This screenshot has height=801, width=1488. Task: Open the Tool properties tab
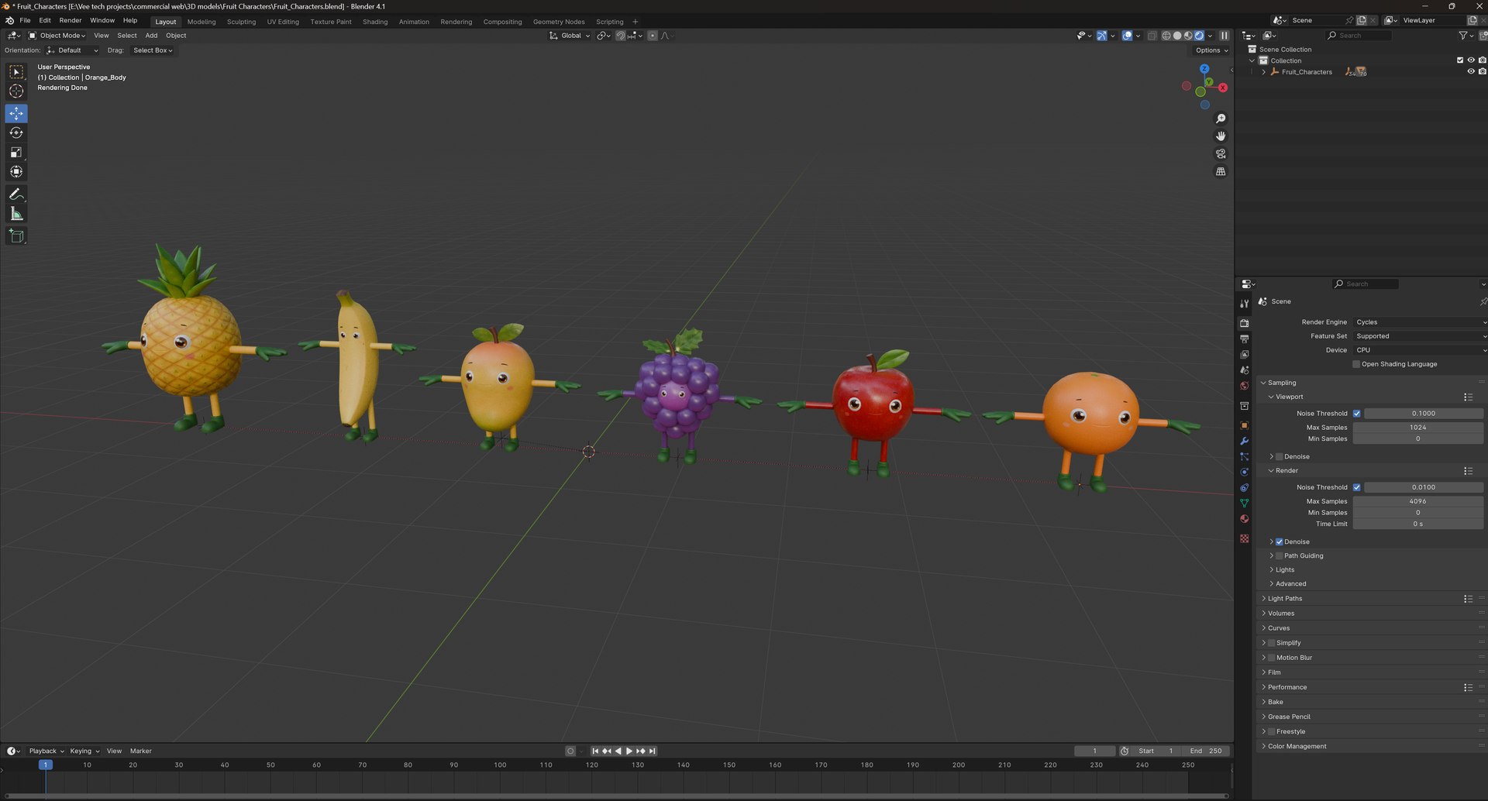(1244, 304)
